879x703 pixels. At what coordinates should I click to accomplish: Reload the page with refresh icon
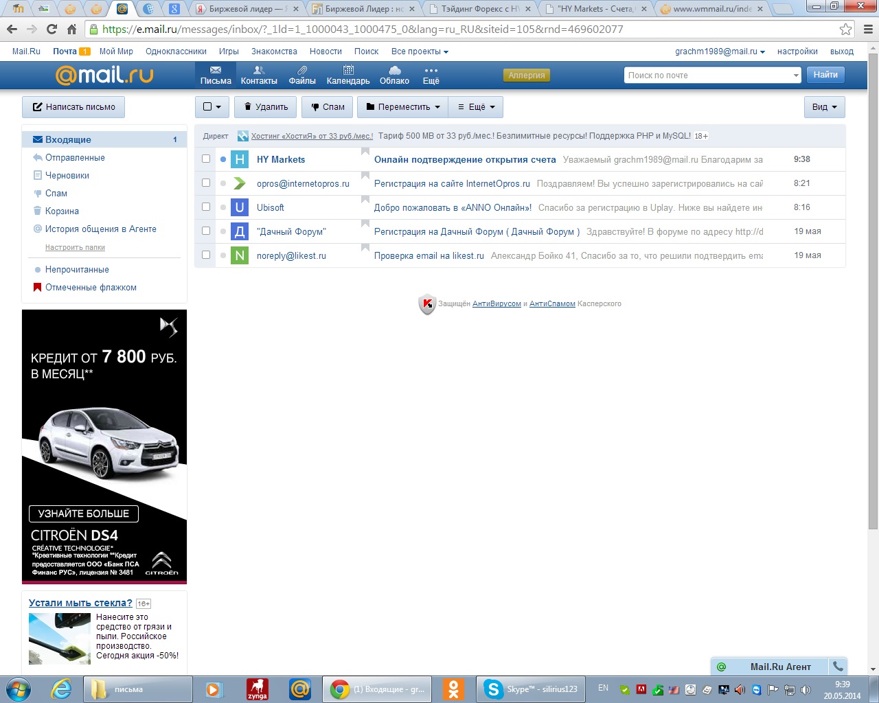coord(52,30)
